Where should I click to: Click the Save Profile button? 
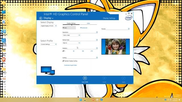(85, 79)
